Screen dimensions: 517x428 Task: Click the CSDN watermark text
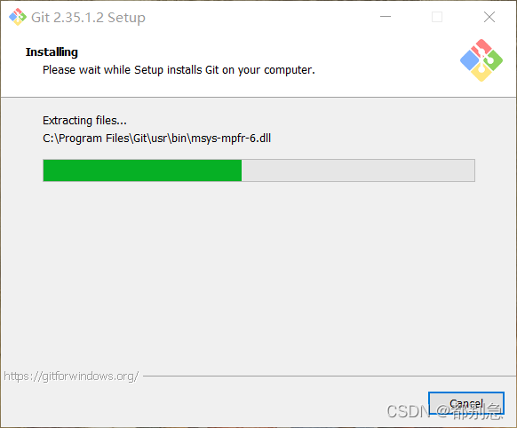444,411
